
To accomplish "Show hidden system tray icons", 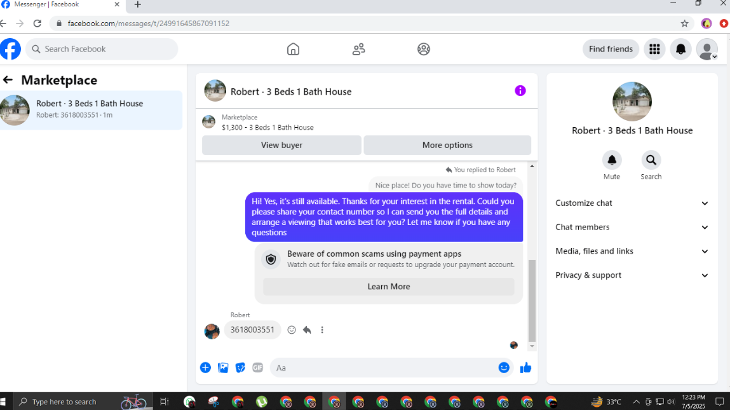I will [636, 402].
